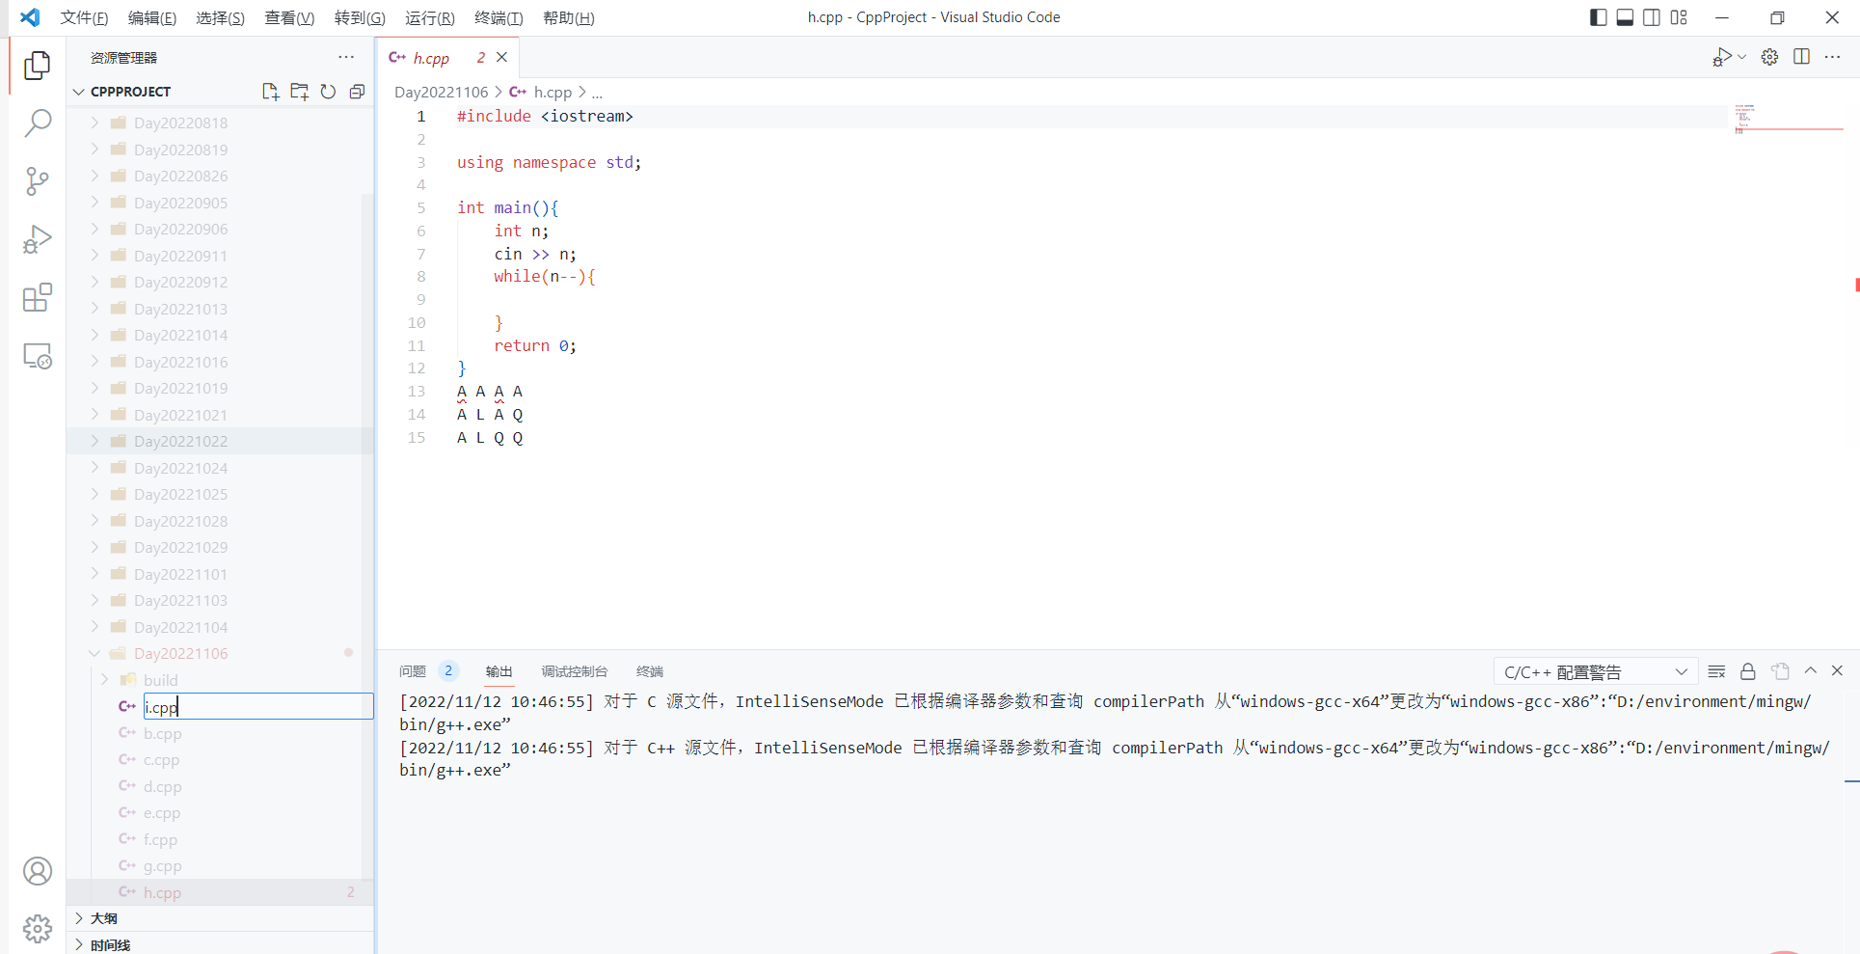Click Day20221106 in the breadcrumb
Image resolution: width=1860 pixels, height=954 pixels.
click(x=441, y=92)
